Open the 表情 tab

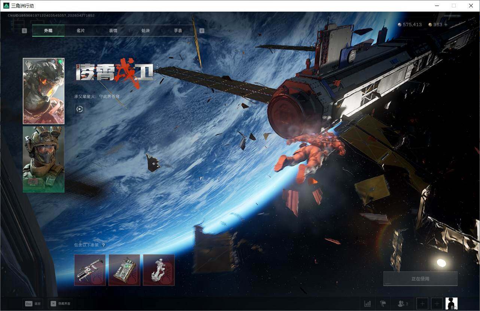tap(113, 31)
